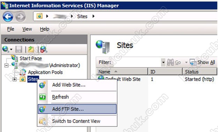The image size is (218, 132).
Task: Open the Filter dropdown arrow
Action: pos(163,62)
